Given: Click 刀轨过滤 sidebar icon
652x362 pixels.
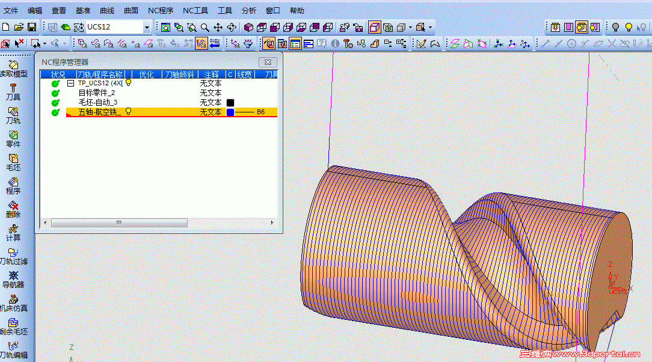Looking at the screenshot, I should click(x=13, y=256).
